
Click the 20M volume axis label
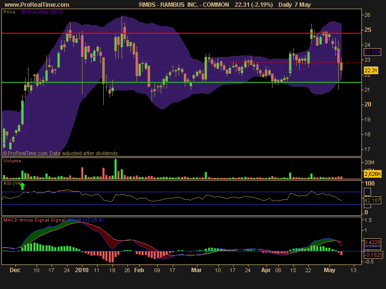369,162
